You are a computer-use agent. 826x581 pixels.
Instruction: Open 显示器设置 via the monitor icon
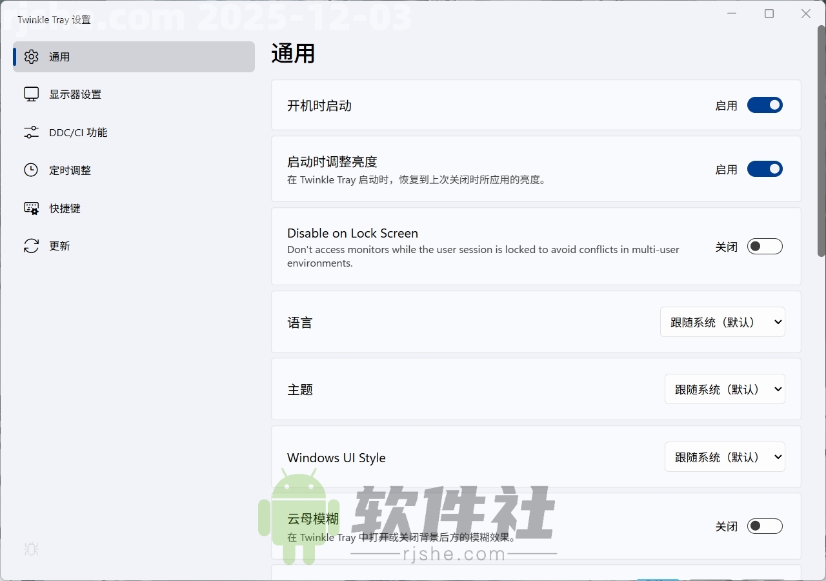coord(31,94)
